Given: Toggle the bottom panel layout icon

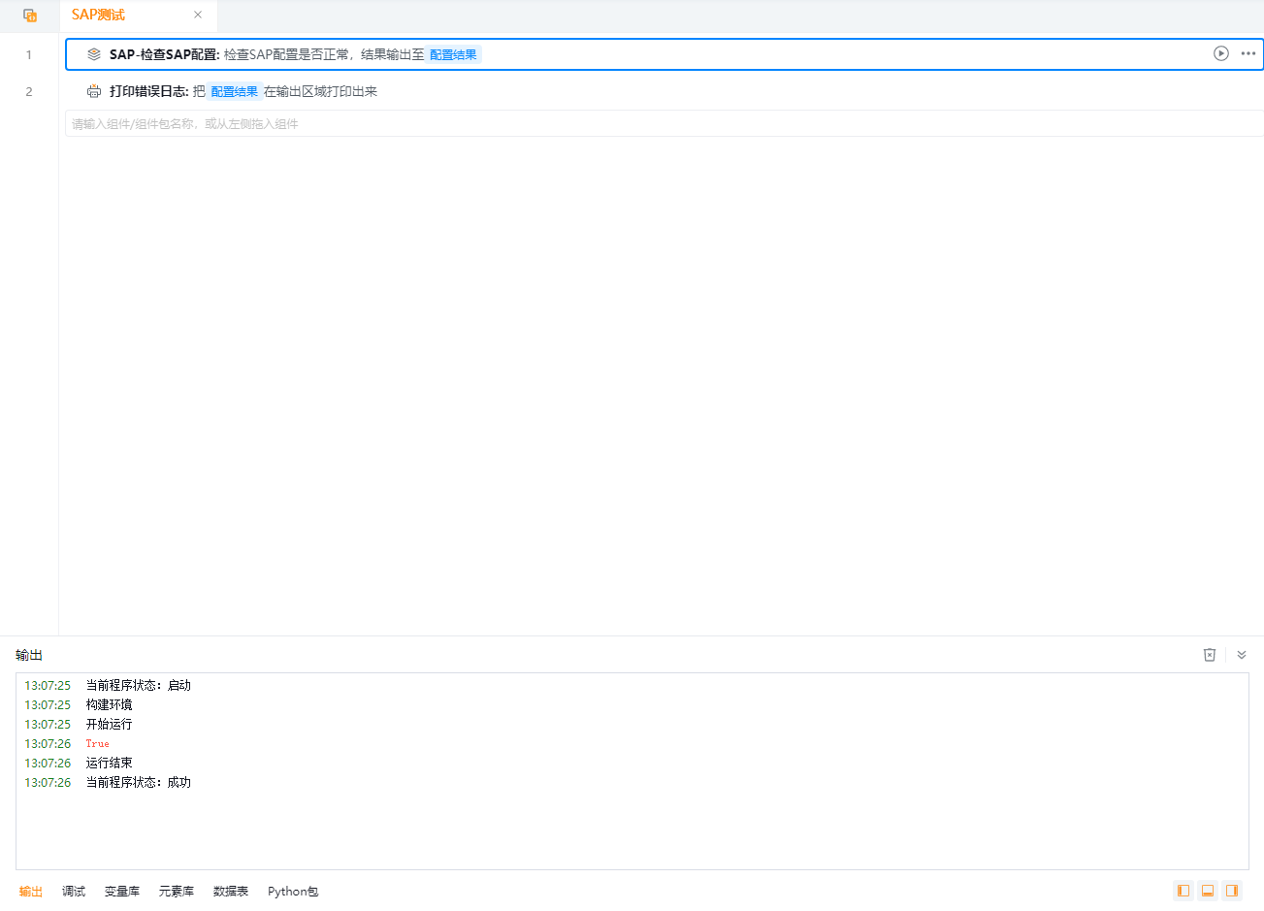Looking at the screenshot, I should coord(1208,891).
